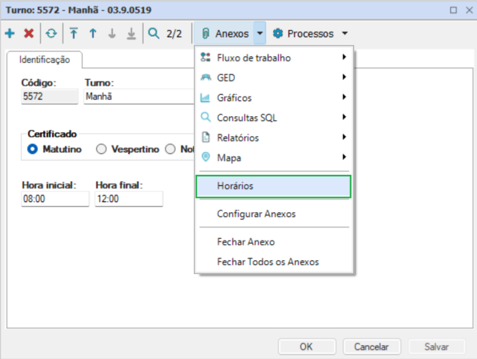Image resolution: width=477 pixels, height=359 pixels.
Task: Go to next record down arrow
Action: click(x=112, y=33)
